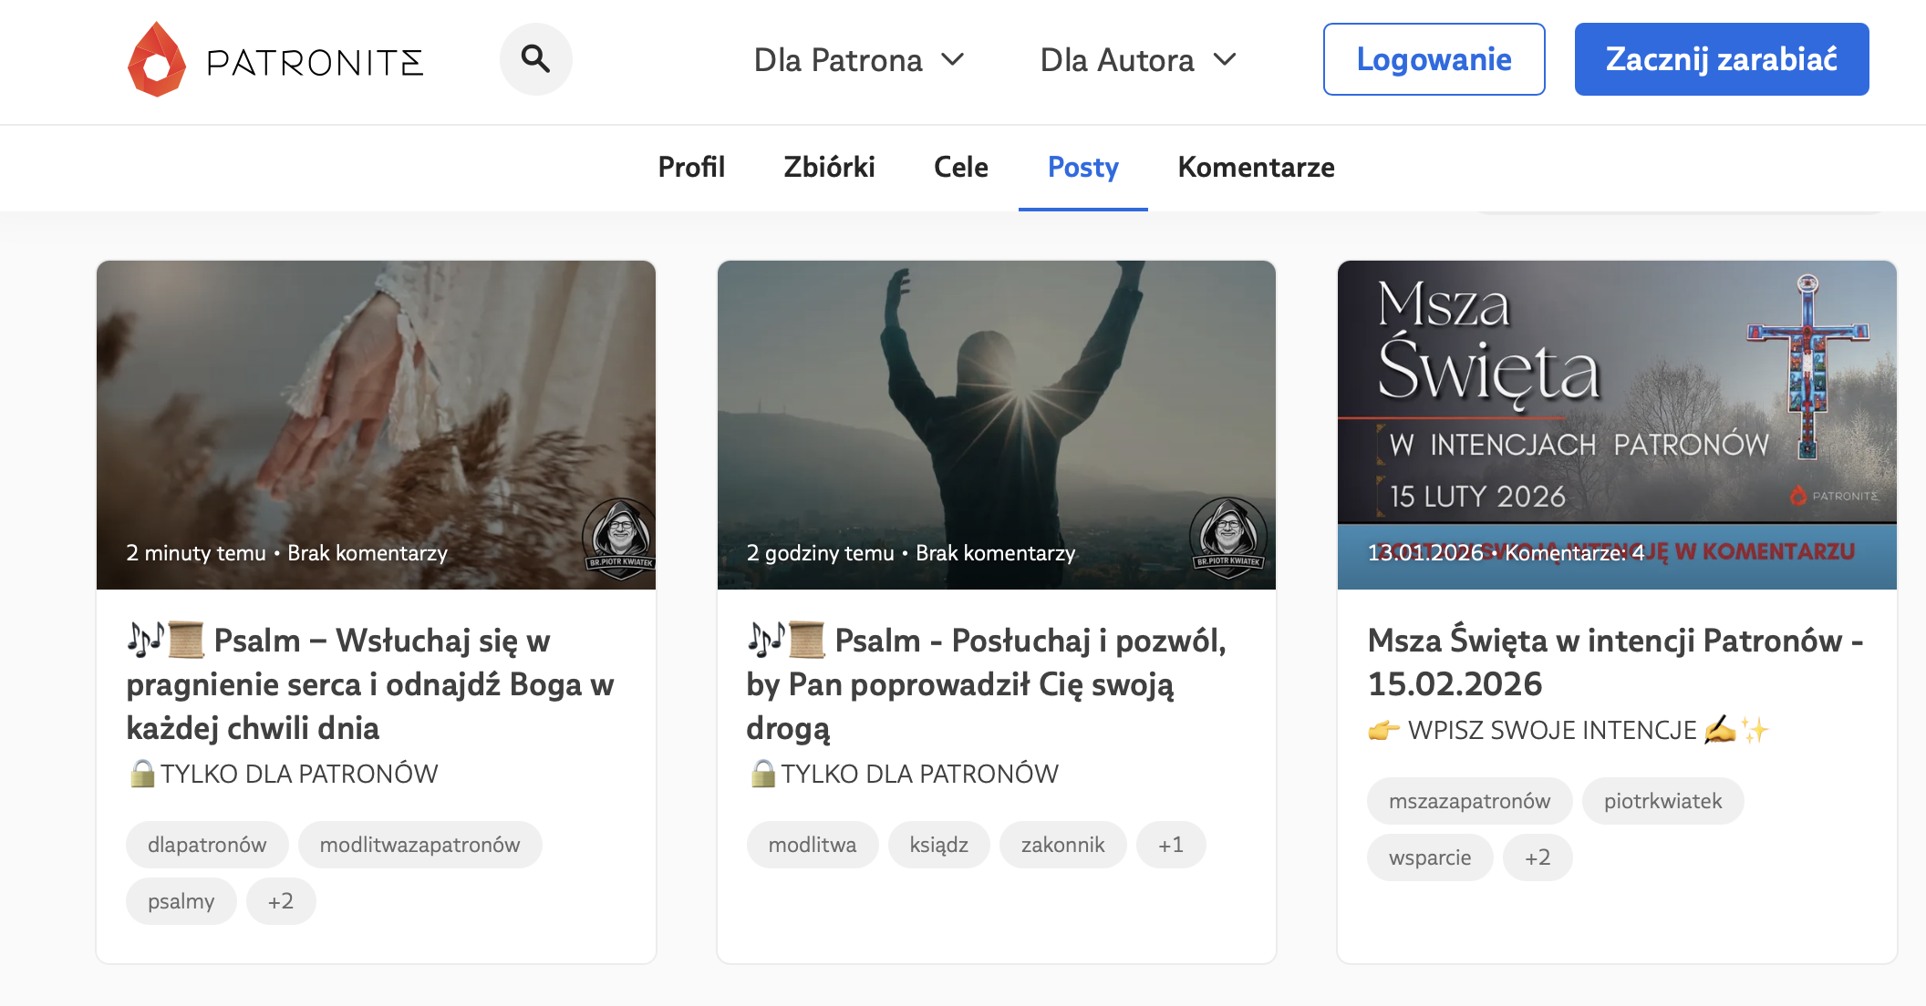Screen dimensions: 1926x1006
Task: Select the modlitwa tag
Action: click(x=812, y=844)
